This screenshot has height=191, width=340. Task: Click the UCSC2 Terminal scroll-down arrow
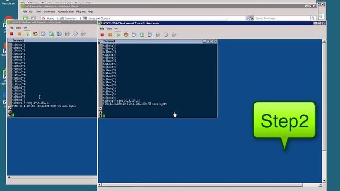100,116
